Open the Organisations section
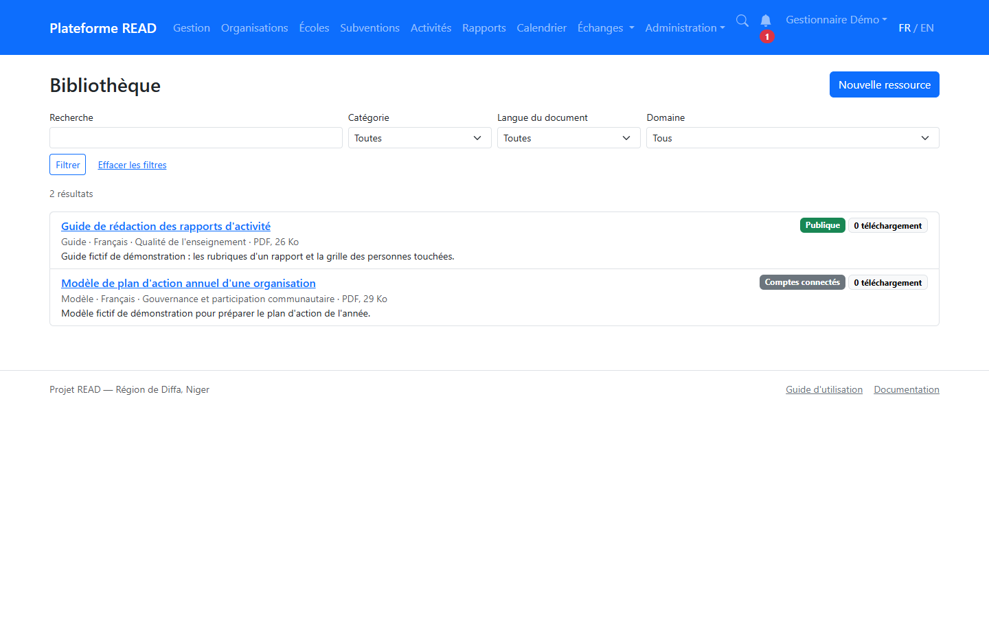 click(255, 28)
